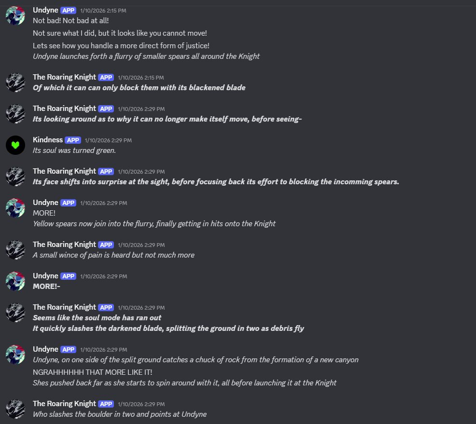Image resolution: width=476 pixels, height=424 pixels.
Task: Click the "Its soul was turned green." message
Action: pyautogui.click(x=74, y=150)
